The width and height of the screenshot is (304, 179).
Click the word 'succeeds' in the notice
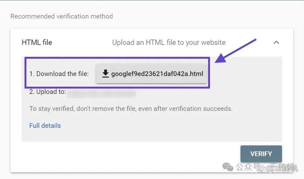click(217, 109)
